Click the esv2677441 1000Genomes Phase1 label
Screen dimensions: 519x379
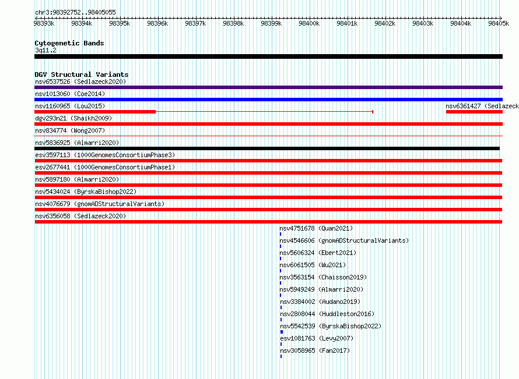tap(105, 167)
